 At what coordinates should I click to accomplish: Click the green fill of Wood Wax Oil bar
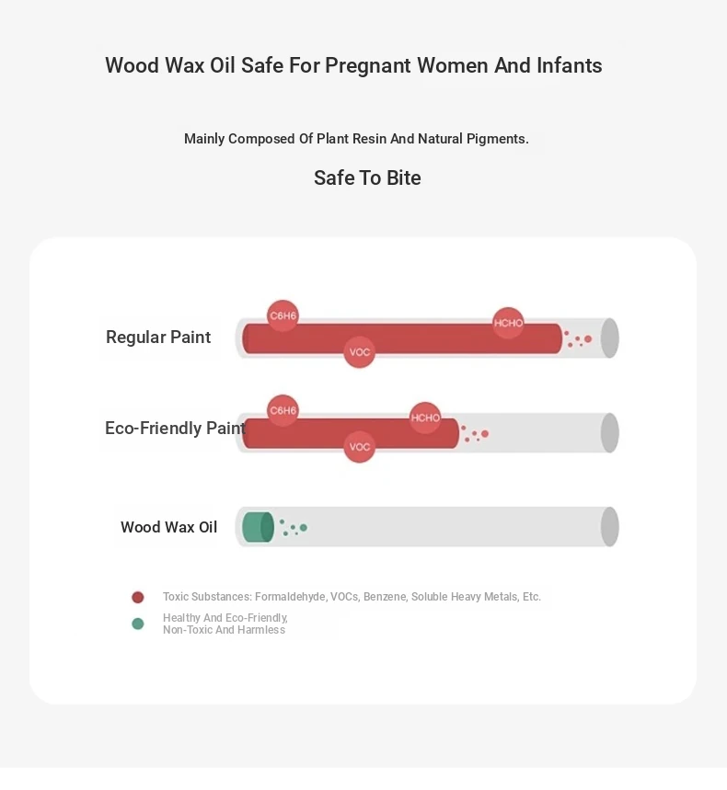click(258, 527)
